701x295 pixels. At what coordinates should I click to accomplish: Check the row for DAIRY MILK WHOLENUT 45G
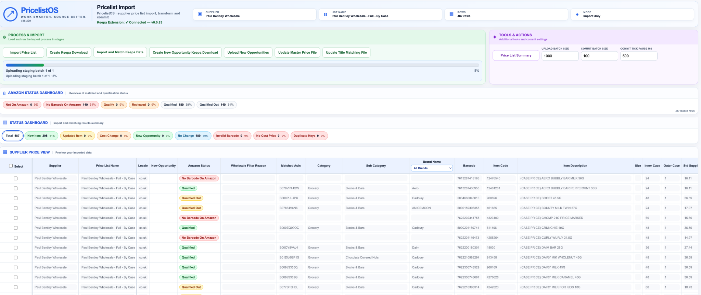click(x=15, y=258)
